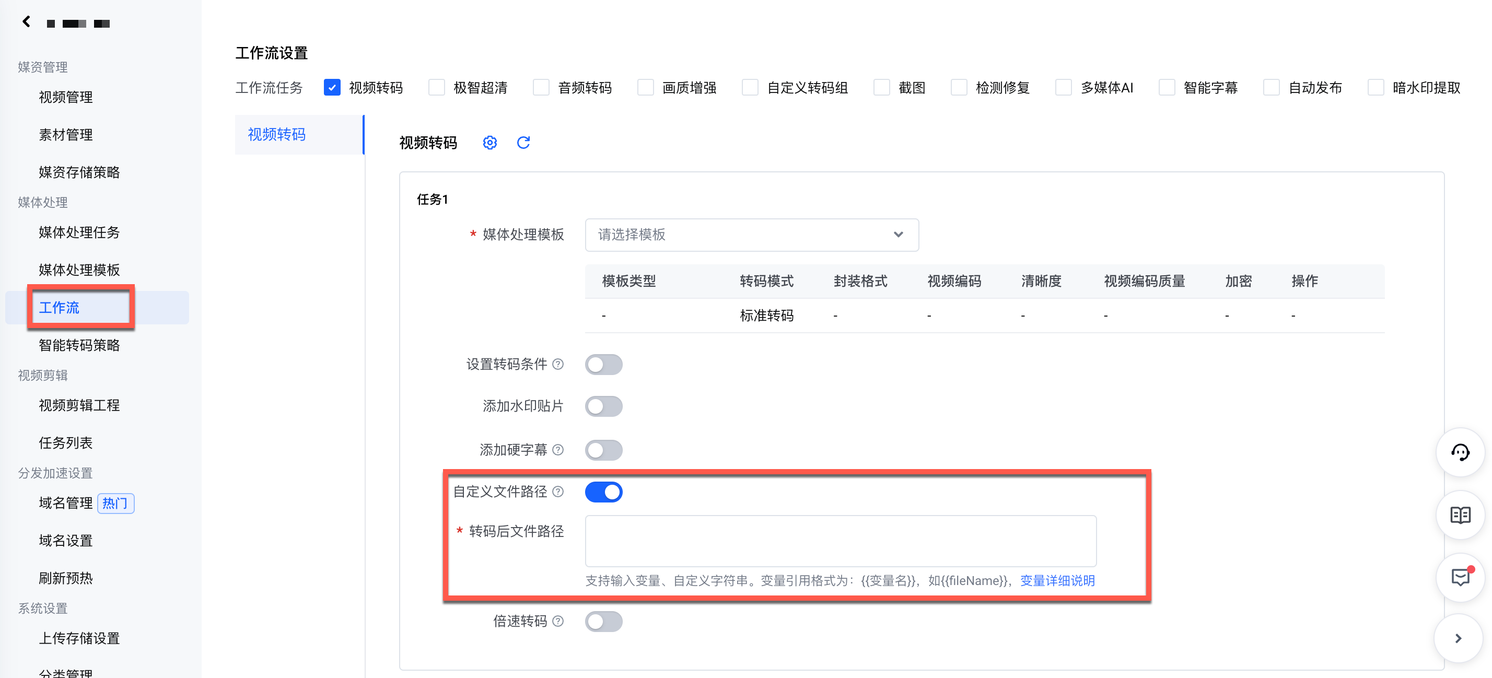Check the 暗水印提取 checkbox
Screen dimensions: 1492x678
[1376, 87]
